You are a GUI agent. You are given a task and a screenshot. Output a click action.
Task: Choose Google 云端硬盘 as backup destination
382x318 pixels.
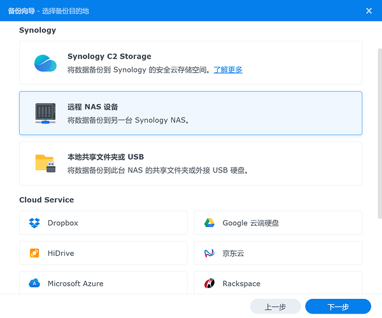pyautogui.click(x=278, y=223)
